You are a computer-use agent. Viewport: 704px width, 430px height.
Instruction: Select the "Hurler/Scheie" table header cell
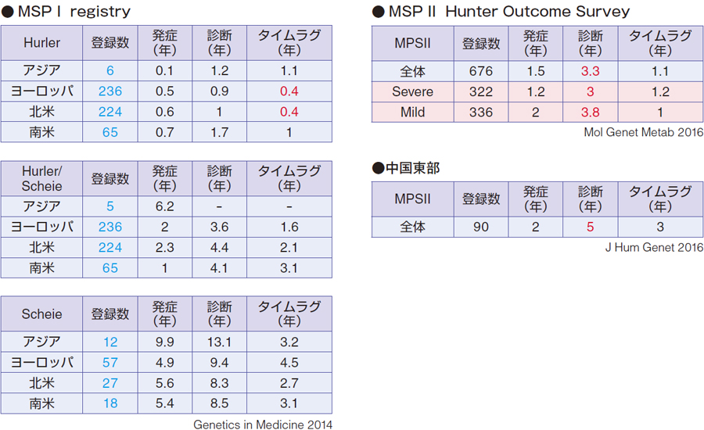pyautogui.click(x=41, y=179)
